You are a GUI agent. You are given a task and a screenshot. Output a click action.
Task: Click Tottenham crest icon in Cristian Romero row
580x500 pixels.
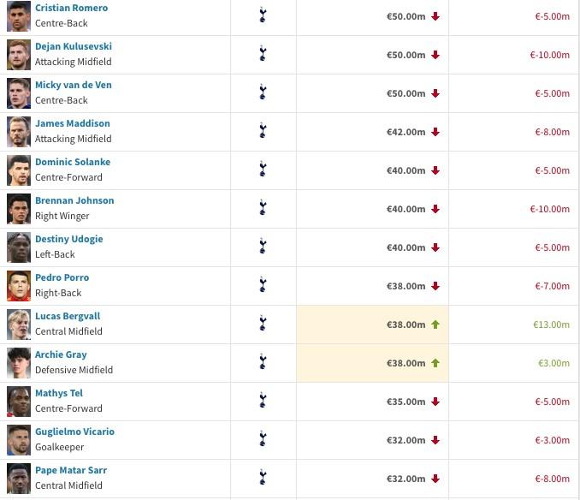click(263, 15)
